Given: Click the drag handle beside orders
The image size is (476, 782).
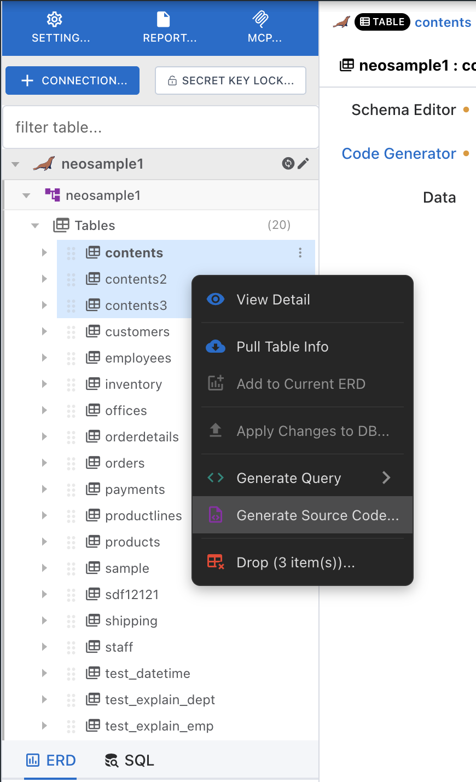Looking at the screenshot, I should point(71,463).
